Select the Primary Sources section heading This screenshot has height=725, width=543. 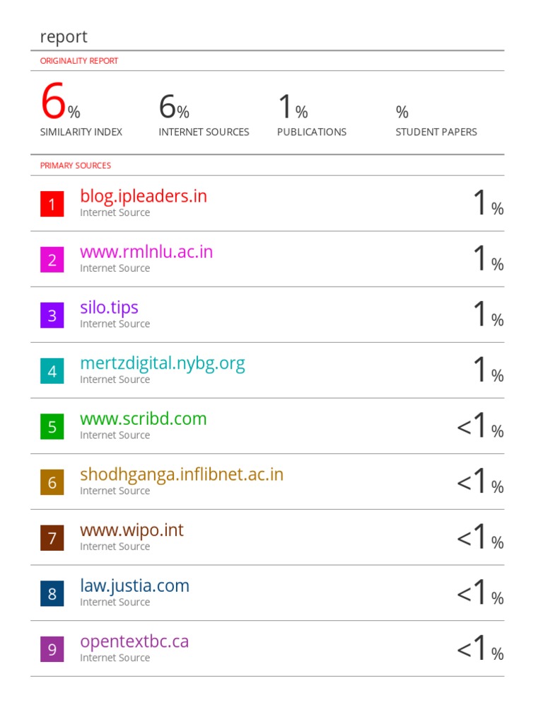[x=76, y=166]
